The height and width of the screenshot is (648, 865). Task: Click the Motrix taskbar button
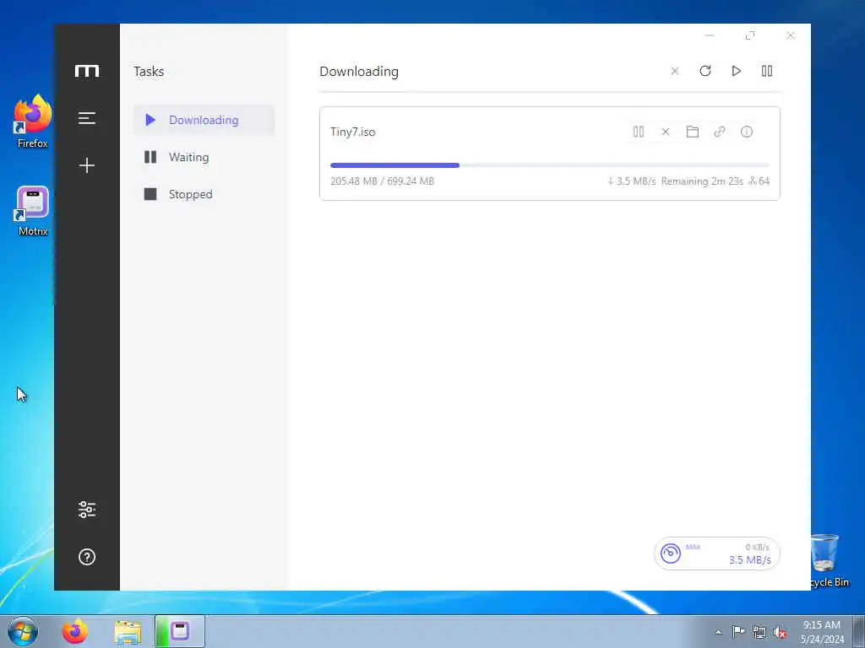click(x=180, y=631)
